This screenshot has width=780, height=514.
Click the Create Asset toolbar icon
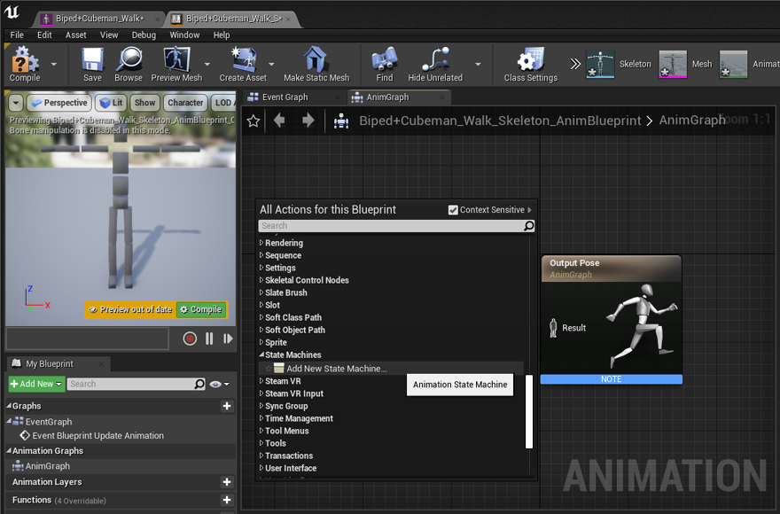pos(243,64)
